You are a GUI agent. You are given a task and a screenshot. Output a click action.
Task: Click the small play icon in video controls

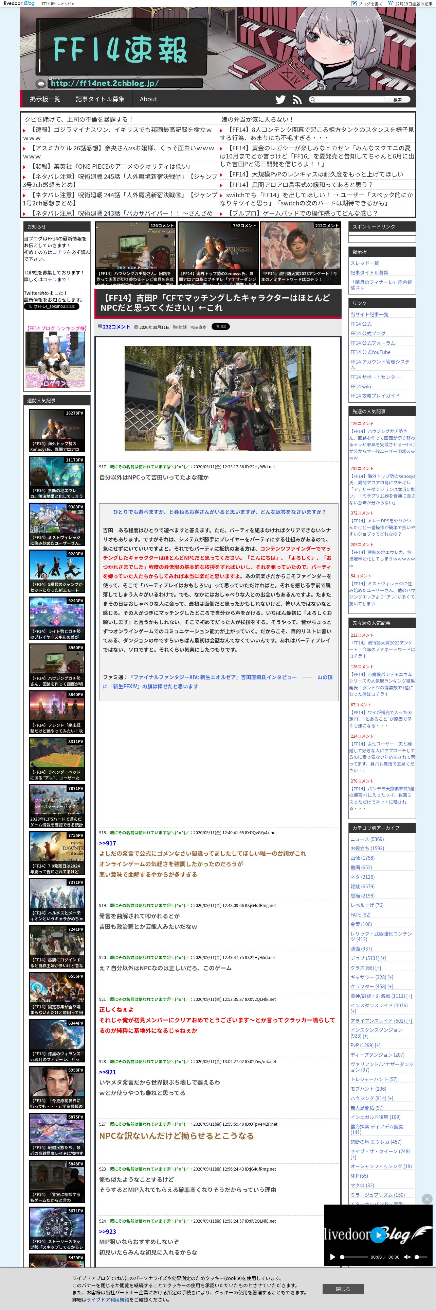click(x=332, y=1257)
